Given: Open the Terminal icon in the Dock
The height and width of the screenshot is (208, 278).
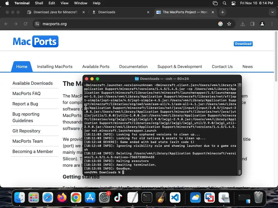Looking at the screenshot, I should pyautogui.click(x=147, y=197).
